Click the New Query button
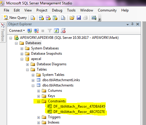Screen dimensions: 146x125 coord(15,18)
